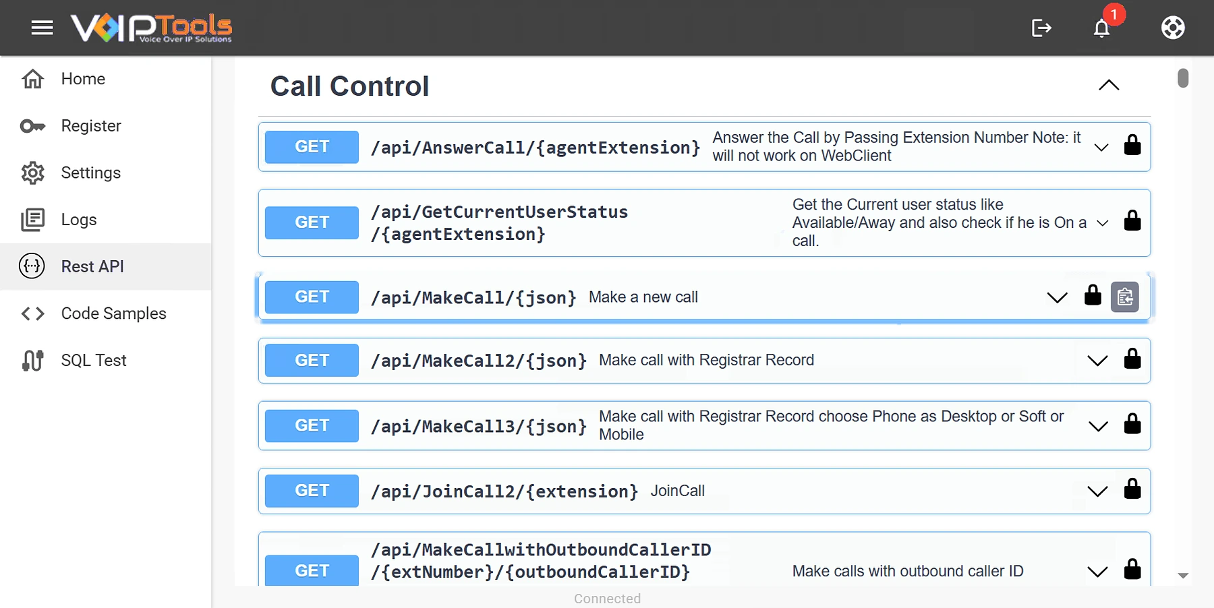Click the Logs document icon
Viewport: 1214px width, 608px height.
pyautogui.click(x=32, y=220)
